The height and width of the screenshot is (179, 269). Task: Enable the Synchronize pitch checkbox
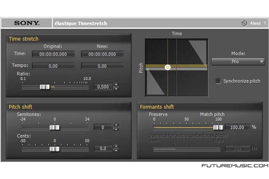pos(218,81)
